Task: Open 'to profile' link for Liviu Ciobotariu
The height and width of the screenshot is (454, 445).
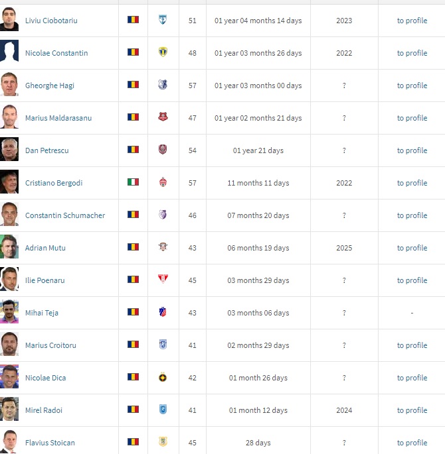Action: (412, 21)
